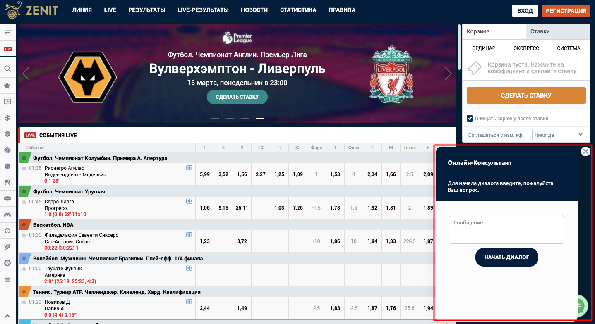Open match tracker for Филадельфия Севенти Сиксерс
595x324 pixels.
point(189,235)
